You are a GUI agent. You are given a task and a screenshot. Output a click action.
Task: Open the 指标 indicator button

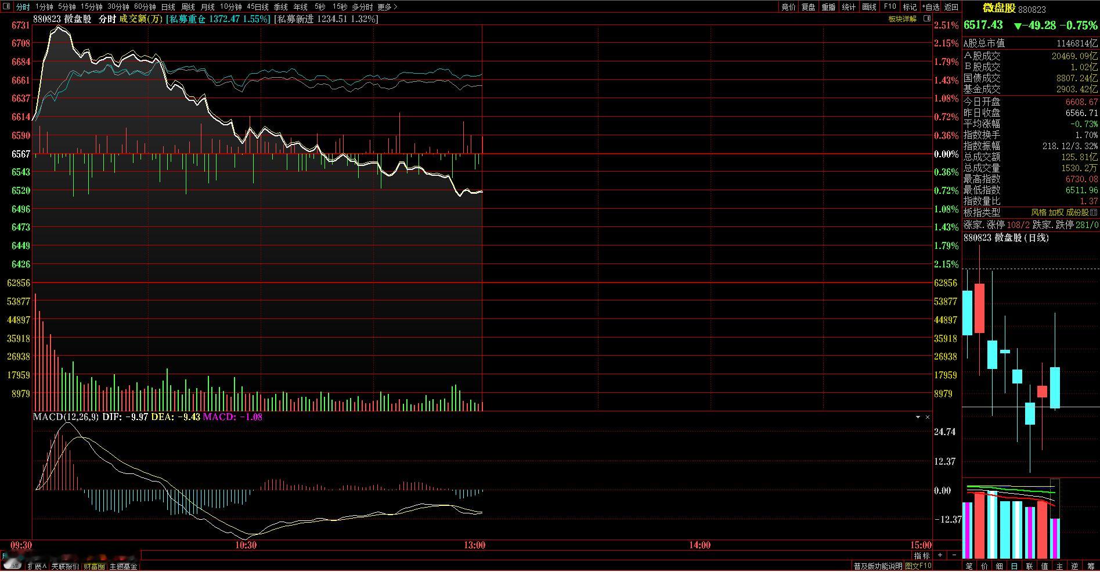(x=922, y=556)
